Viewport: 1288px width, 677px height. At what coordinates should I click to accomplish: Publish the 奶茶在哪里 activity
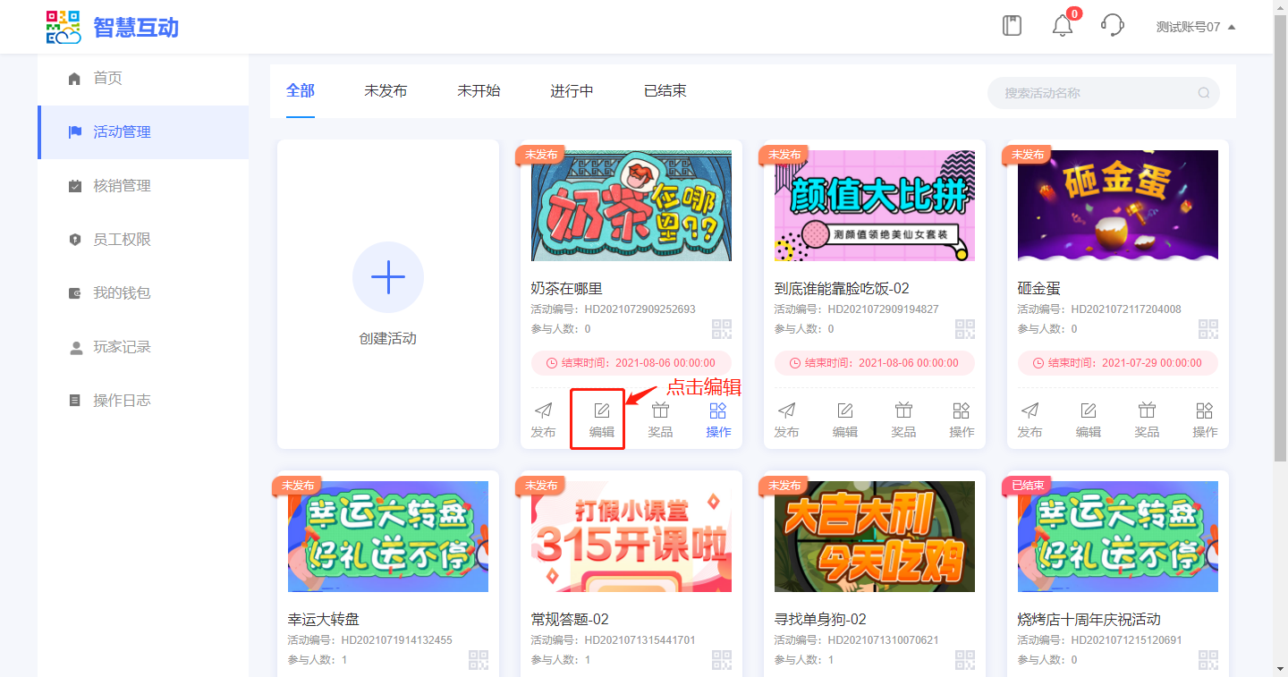(x=543, y=419)
